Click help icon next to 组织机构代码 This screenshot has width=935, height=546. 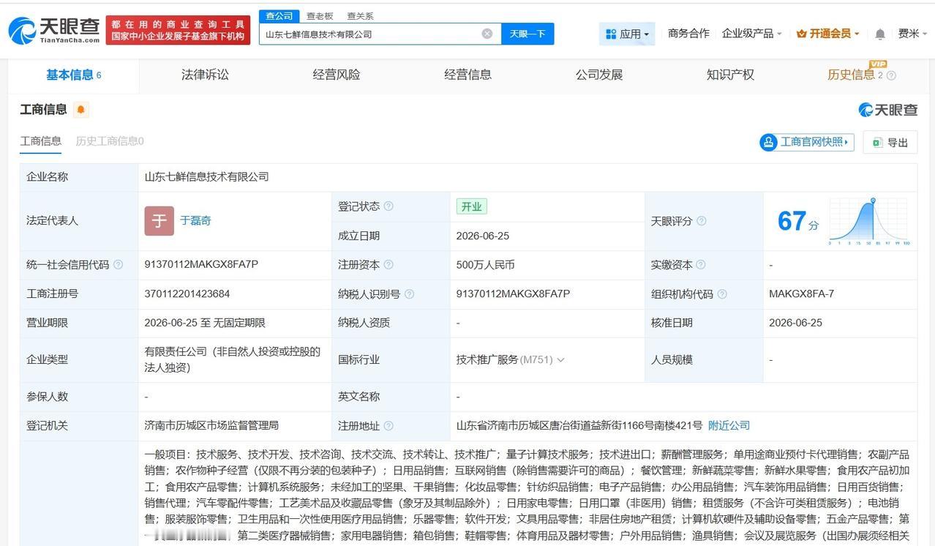(x=722, y=294)
